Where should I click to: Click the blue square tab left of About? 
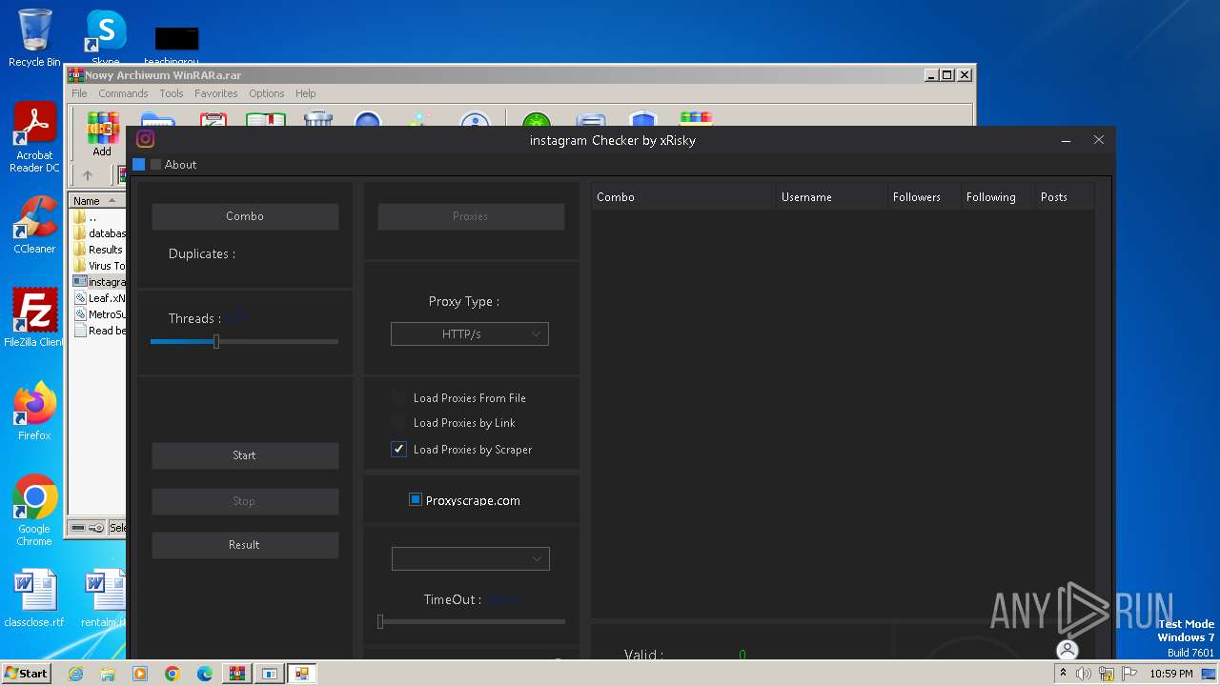pos(139,165)
